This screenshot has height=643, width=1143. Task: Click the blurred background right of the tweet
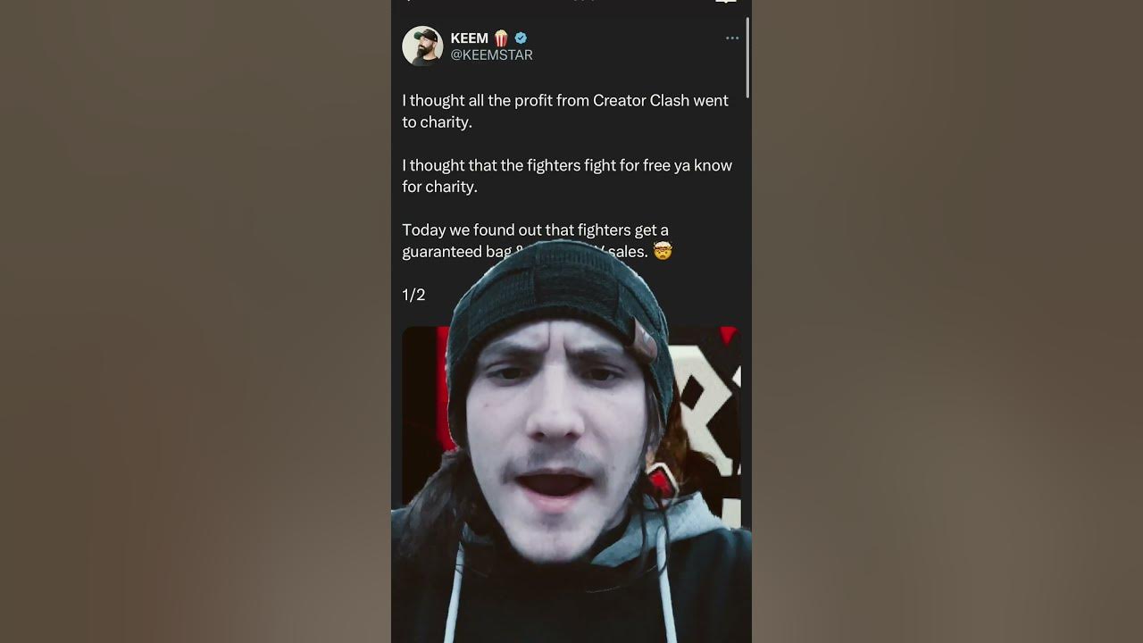click(947, 321)
